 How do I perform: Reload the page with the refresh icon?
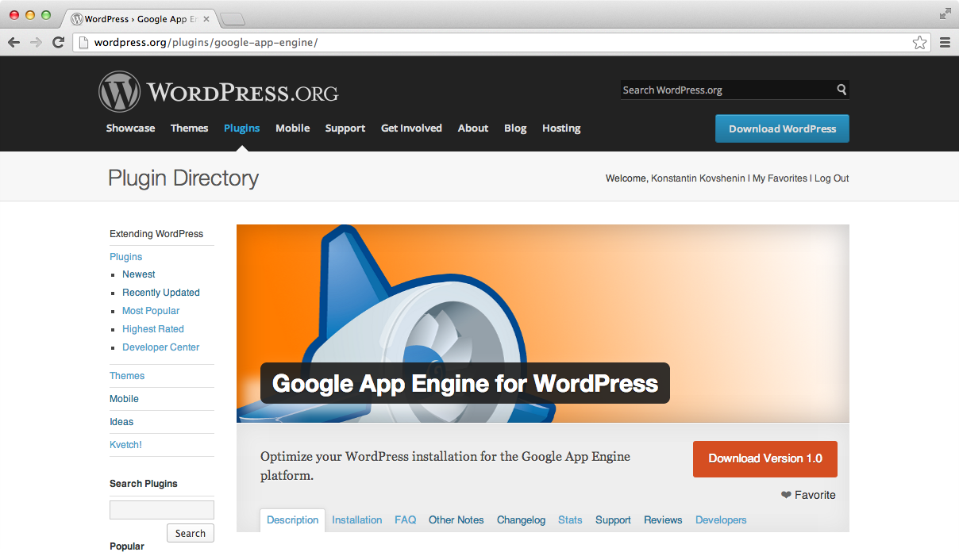click(x=58, y=43)
